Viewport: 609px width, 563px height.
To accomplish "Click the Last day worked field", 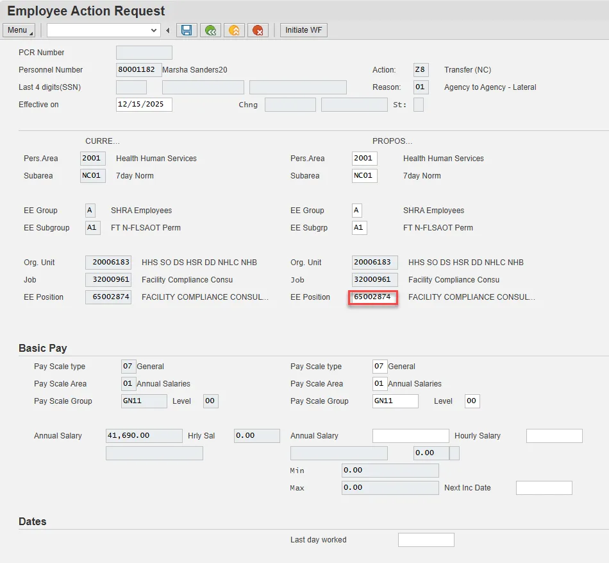I will coord(426,540).
